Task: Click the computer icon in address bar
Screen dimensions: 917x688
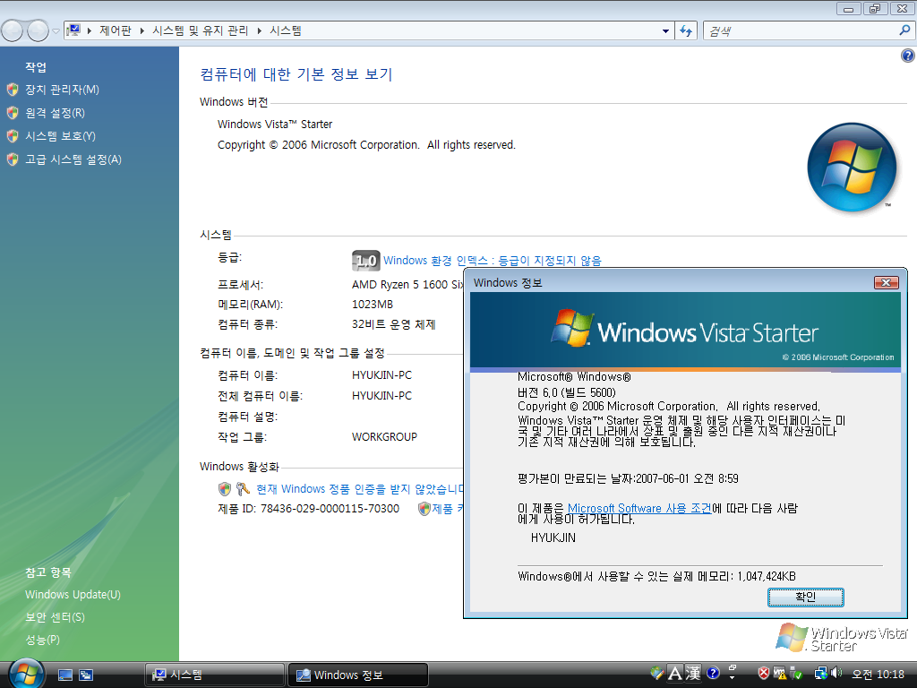Action: coord(73,30)
